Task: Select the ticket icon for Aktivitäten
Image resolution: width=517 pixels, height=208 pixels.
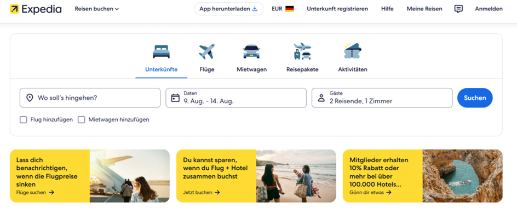Action: coord(353,51)
